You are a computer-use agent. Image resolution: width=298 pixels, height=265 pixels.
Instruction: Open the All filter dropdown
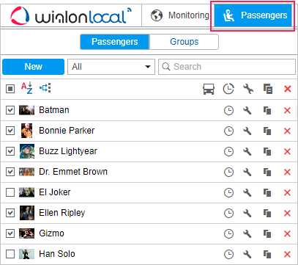(x=111, y=67)
